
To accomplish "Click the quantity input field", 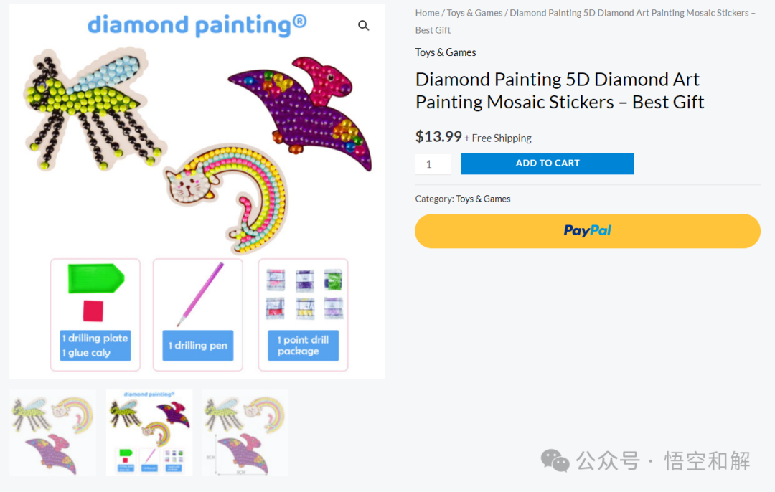I will pos(433,164).
